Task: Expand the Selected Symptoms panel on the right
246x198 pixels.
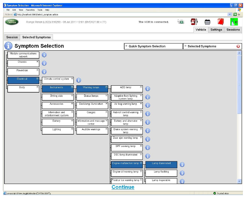Action: tap(185, 46)
